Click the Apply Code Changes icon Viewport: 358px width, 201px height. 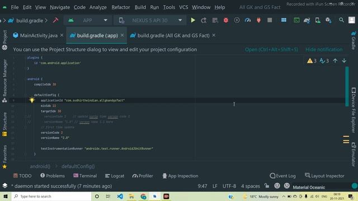(215, 20)
